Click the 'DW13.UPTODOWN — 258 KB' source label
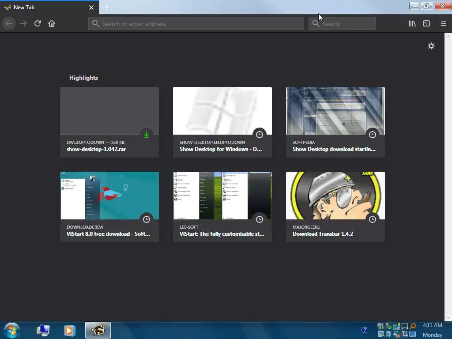452x339 pixels. 96,142
